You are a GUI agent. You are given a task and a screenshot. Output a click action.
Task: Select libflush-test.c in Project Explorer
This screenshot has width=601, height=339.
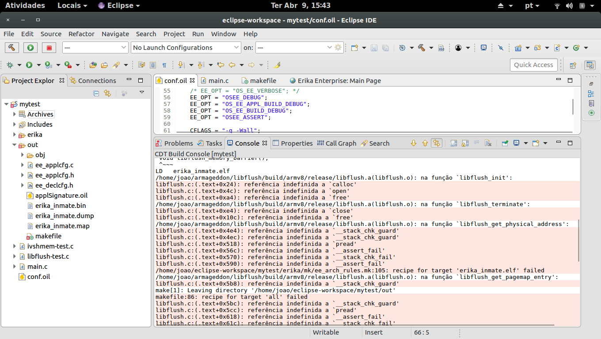click(48, 256)
